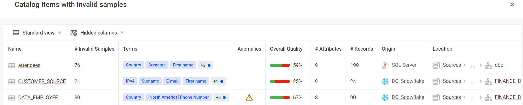Click the Sources database icon in attendees row
Screen dimensions: 523x105
(436, 65)
